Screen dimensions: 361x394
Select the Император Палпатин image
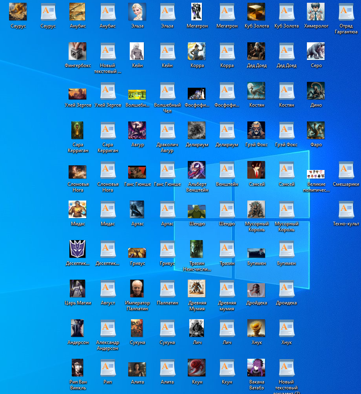tap(137, 289)
